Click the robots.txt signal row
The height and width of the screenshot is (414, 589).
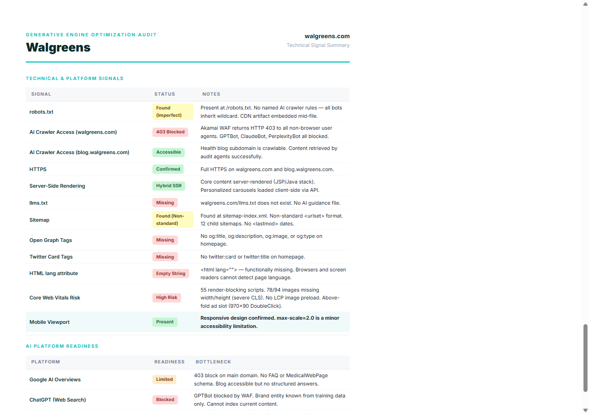tap(188, 112)
